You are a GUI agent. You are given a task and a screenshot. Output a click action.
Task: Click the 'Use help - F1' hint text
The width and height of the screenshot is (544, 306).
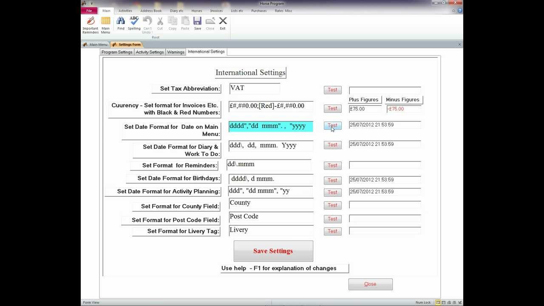(279, 268)
